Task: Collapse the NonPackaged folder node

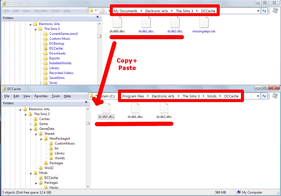Action: [x=41, y=139]
